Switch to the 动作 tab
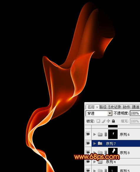Image resolution: width=140 pixels, height=172 pixels. tap(126, 107)
